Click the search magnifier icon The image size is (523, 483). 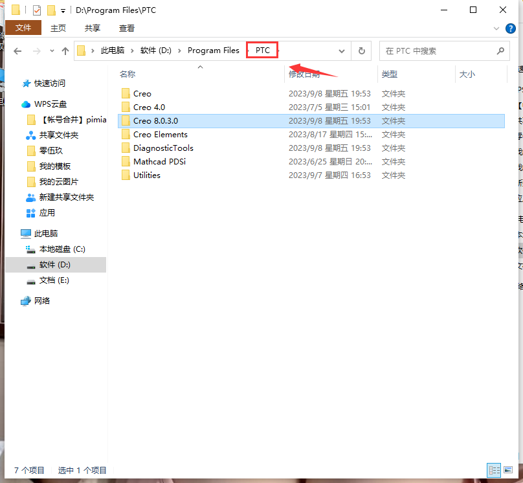(500, 51)
